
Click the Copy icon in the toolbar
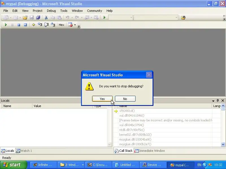53,17
